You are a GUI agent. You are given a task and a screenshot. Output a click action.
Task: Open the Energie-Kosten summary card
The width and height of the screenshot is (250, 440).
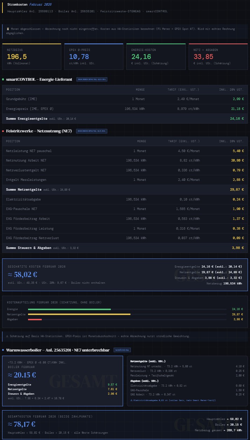(x=156, y=57)
